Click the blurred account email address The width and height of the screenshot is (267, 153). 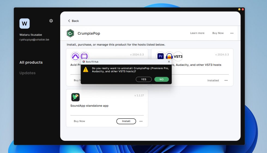[x=34, y=40]
